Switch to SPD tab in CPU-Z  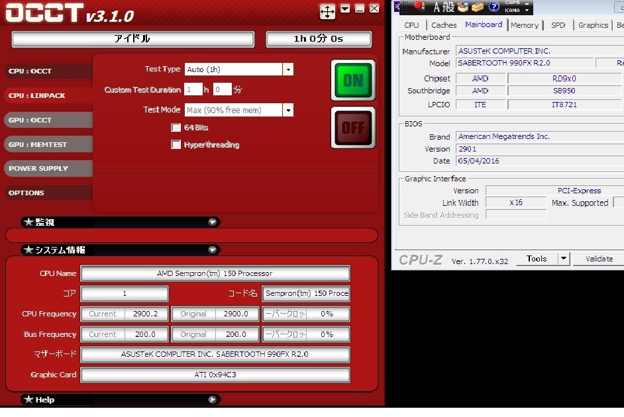[x=558, y=25]
